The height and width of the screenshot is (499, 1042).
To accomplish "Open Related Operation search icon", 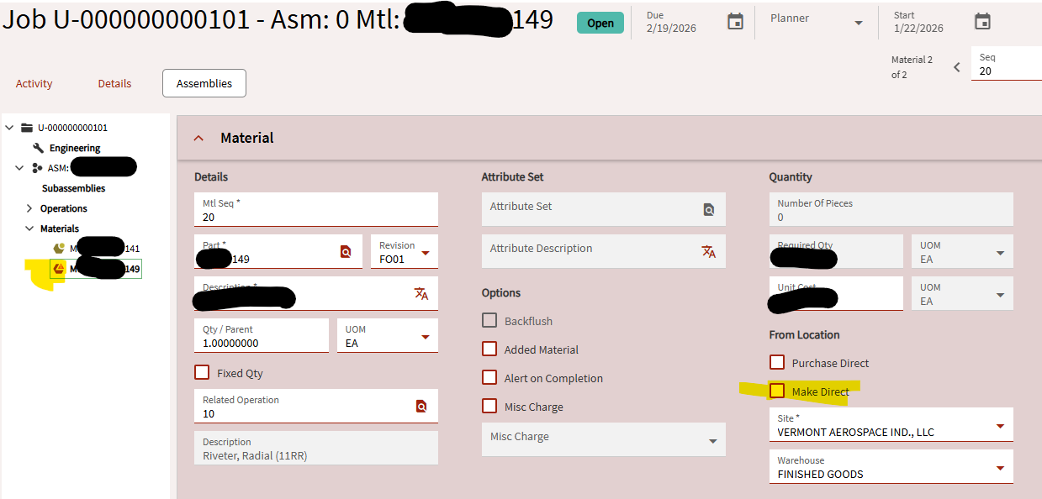I will 421,407.
